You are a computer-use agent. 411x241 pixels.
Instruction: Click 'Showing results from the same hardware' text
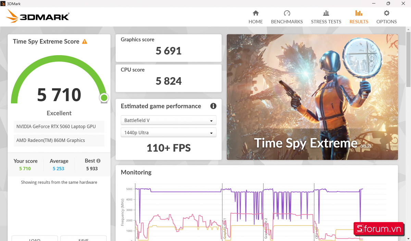pos(59,182)
